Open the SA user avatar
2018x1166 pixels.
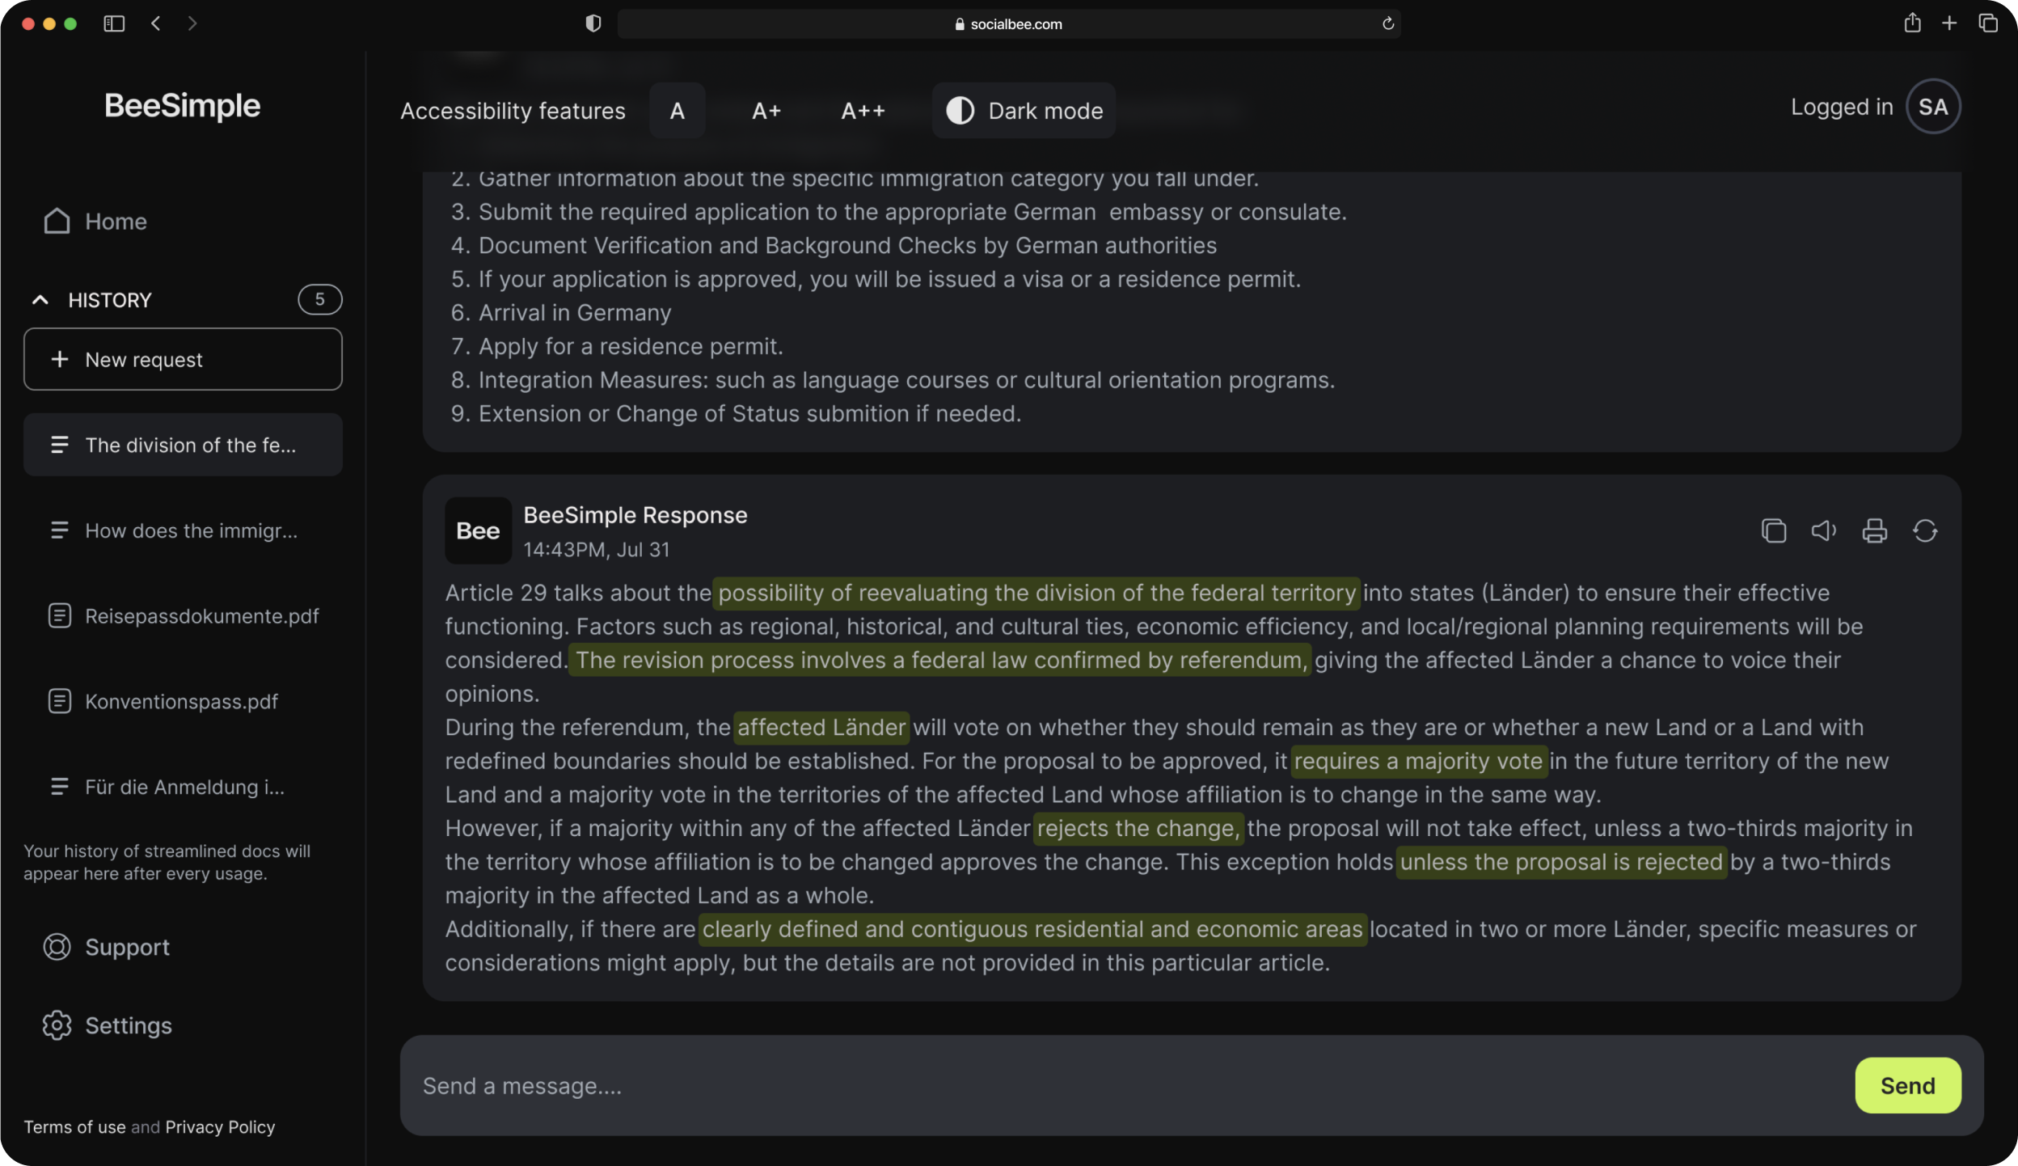1932,107
